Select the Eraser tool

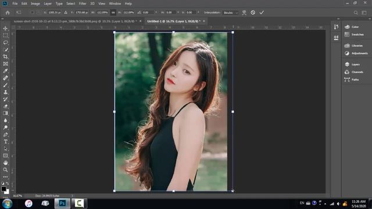pyautogui.click(x=5, y=106)
